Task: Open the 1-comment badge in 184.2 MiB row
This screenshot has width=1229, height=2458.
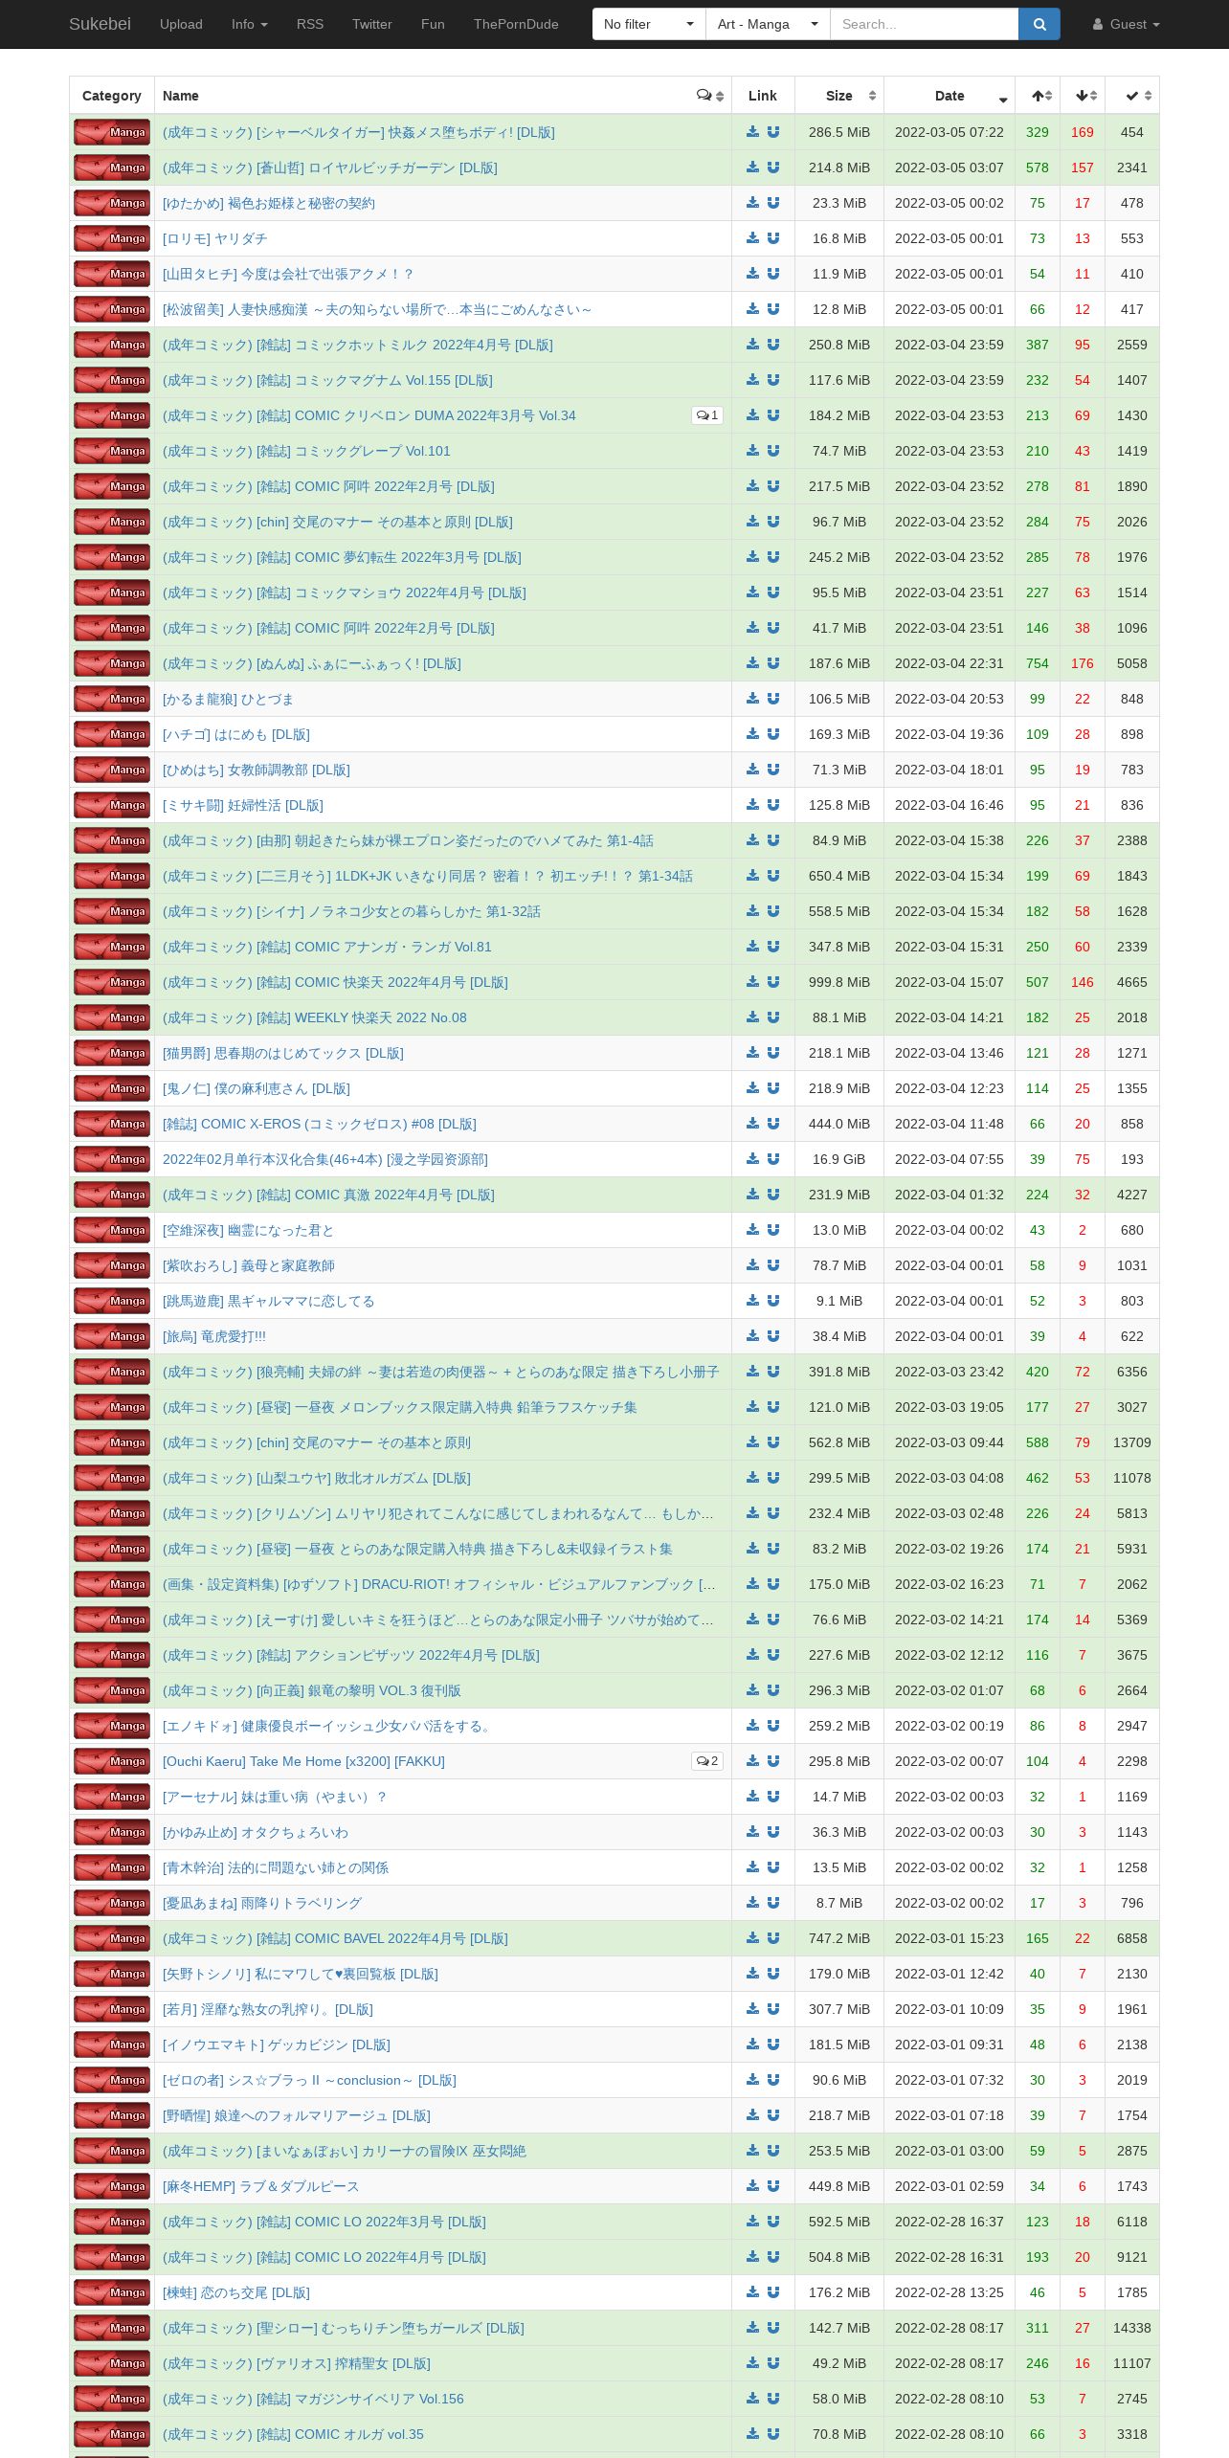Action: pos(707,415)
